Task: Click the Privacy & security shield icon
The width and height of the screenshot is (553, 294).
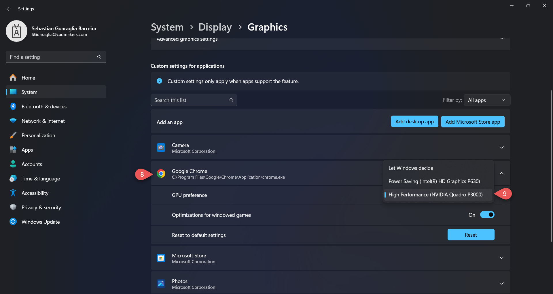Action: tap(13, 207)
